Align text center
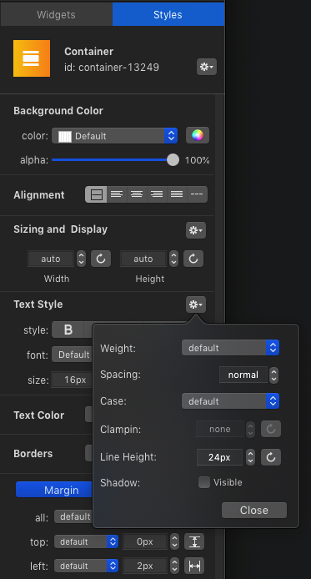 [137, 194]
